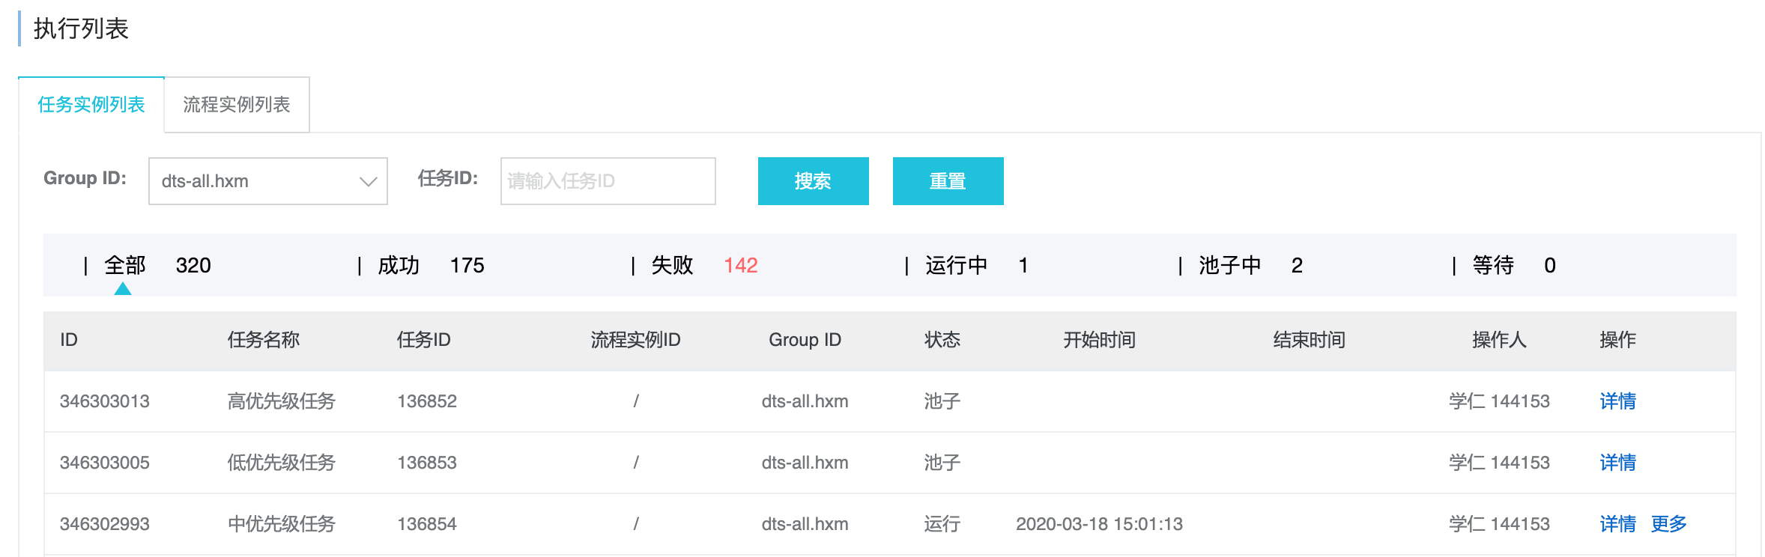Open the Group ID dropdown
The width and height of the screenshot is (1765, 557).
267,181
